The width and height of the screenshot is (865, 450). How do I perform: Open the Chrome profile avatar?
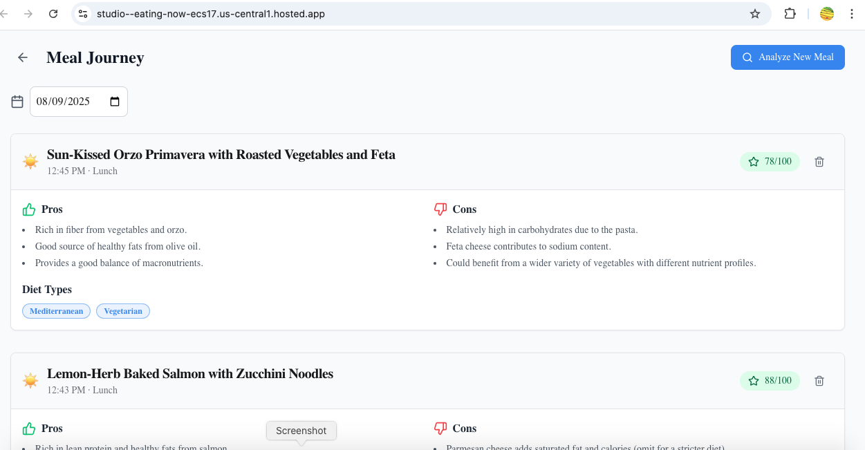point(827,14)
